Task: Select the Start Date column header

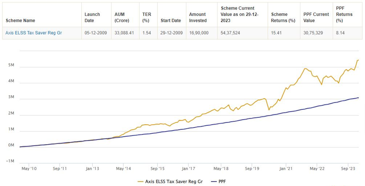Action: pos(171,20)
